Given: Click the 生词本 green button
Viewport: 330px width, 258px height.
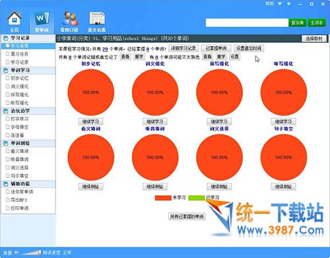Looking at the screenshot, I should pyautogui.click(x=317, y=22).
